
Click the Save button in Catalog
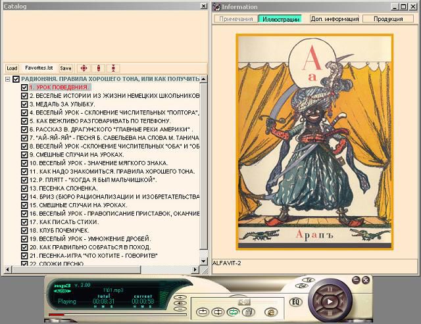[66, 68]
